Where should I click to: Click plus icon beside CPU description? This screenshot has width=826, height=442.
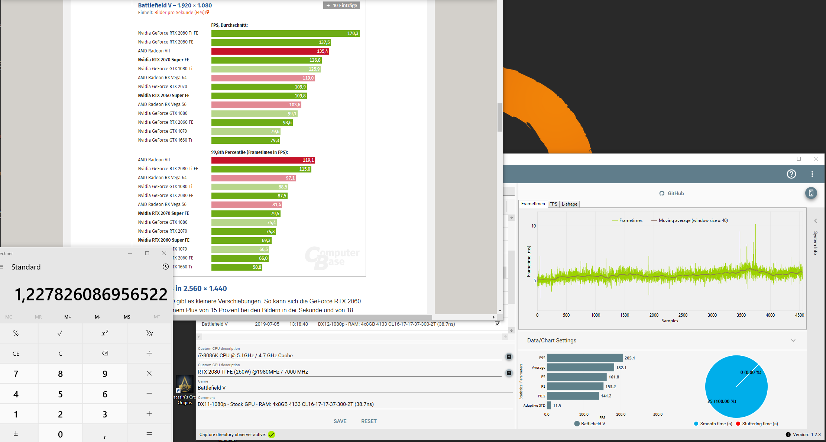[509, 356]
